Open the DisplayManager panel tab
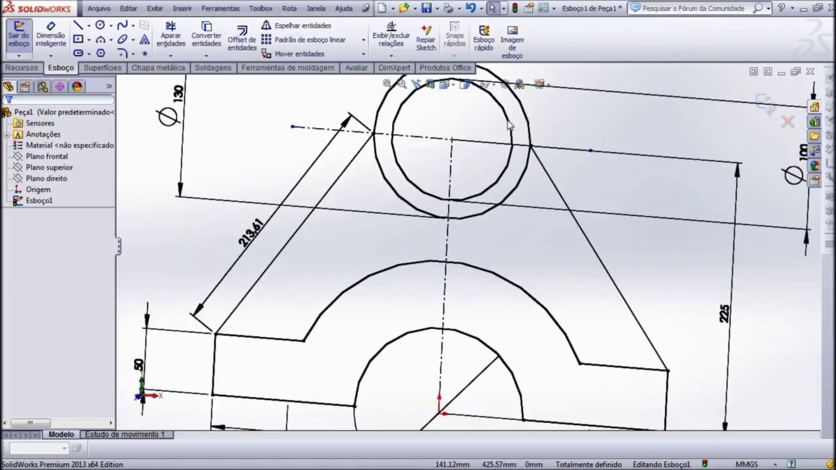Screen dimensions: 836x470 click(76, 86)
